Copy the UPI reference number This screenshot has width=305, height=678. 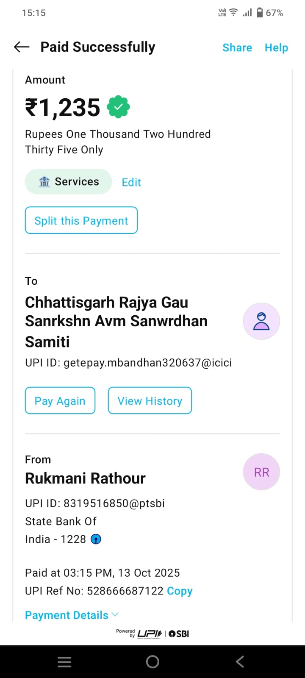click(180, 591)
